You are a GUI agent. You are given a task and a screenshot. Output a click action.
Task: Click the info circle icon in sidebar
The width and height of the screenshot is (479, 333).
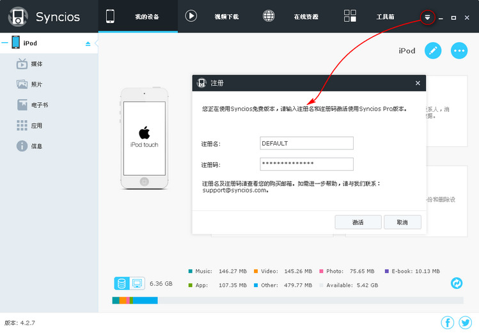click(22, 146)
